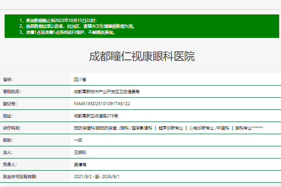Click the province value 四川省
Viewport: 281px width, 187px height.
point(80,79)
